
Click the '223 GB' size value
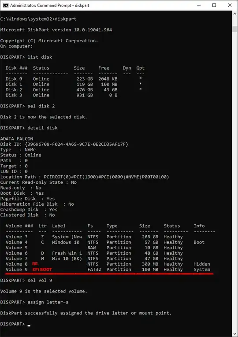point(85,79)
